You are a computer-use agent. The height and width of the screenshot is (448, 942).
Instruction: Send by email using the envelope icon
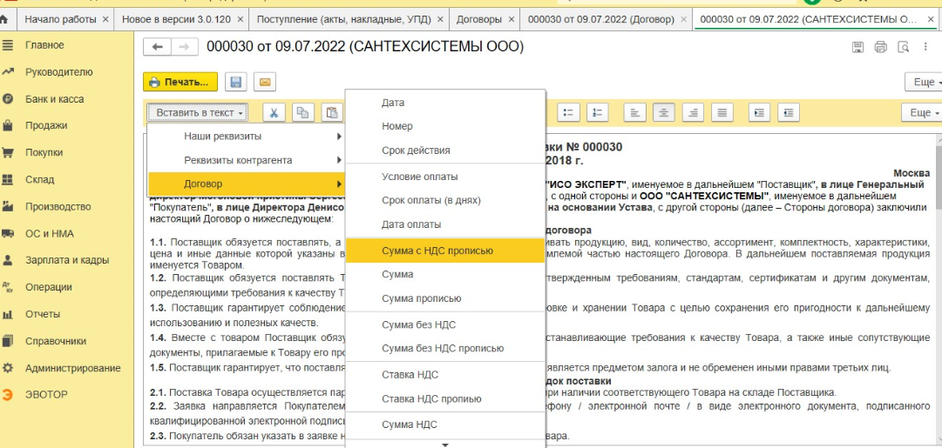click(261, 82)
